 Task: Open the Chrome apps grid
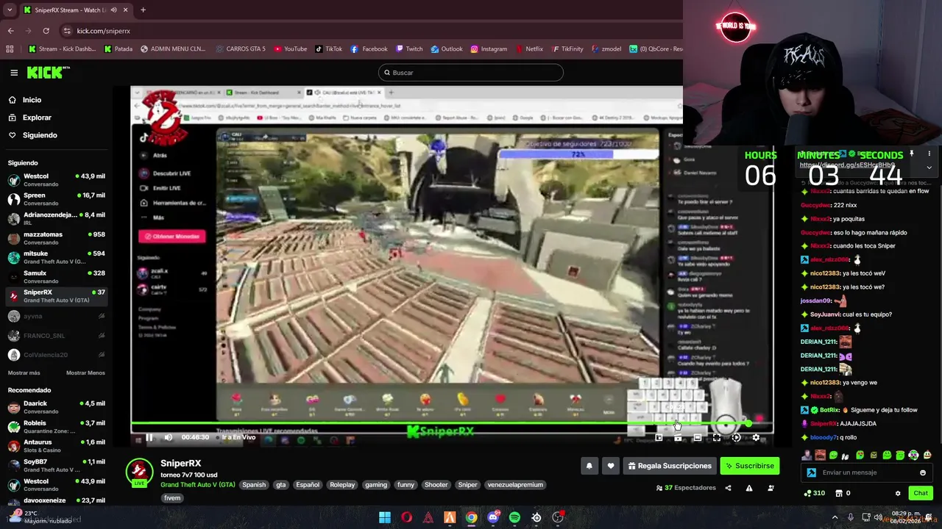[x=10, y=49]
